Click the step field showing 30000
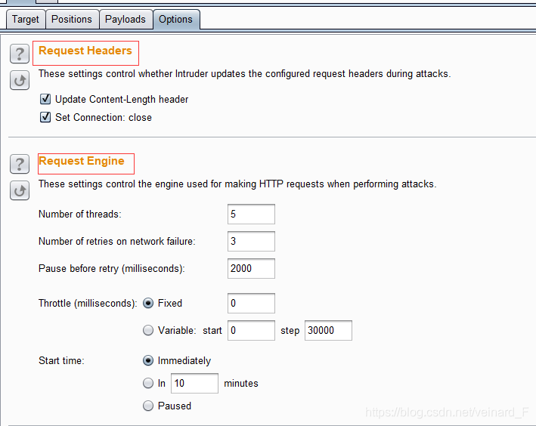This screenshot has height=426, width=536. click(x=328, y=330)
